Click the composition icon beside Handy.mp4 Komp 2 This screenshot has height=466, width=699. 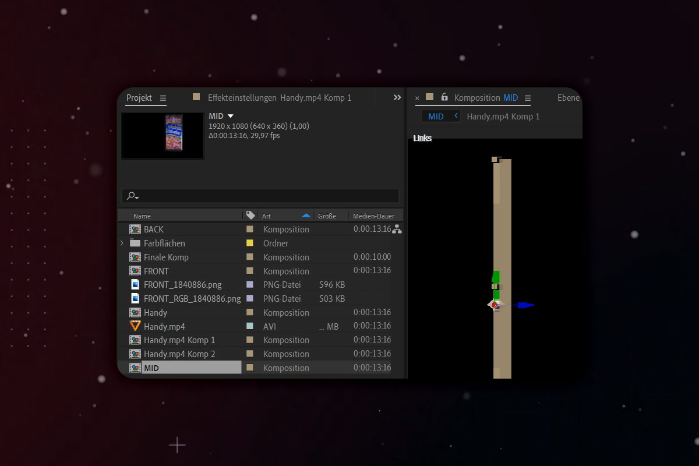(135, 354)
